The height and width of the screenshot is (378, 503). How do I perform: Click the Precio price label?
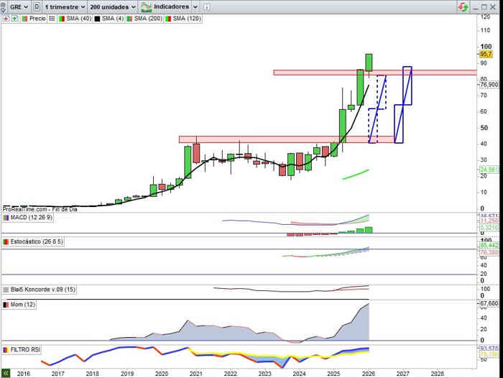tap(37, 19)
